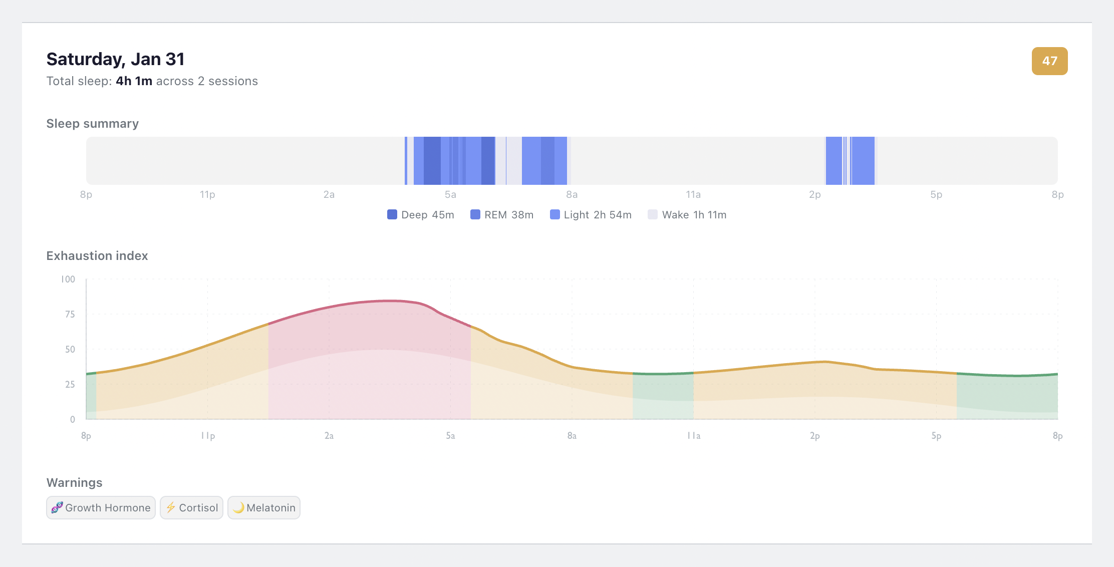Toggle the Wake 1h 11m legend entry

tap(687, 214)
